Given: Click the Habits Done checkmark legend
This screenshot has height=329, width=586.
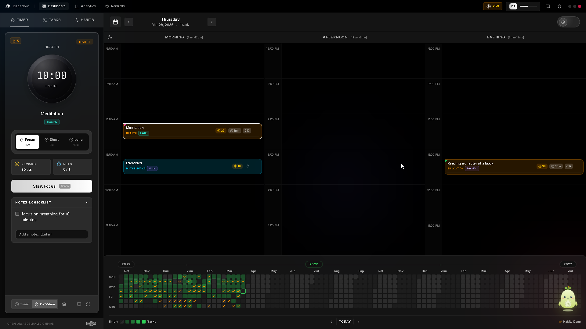Looking at the screenshot, I should (570, 322).
